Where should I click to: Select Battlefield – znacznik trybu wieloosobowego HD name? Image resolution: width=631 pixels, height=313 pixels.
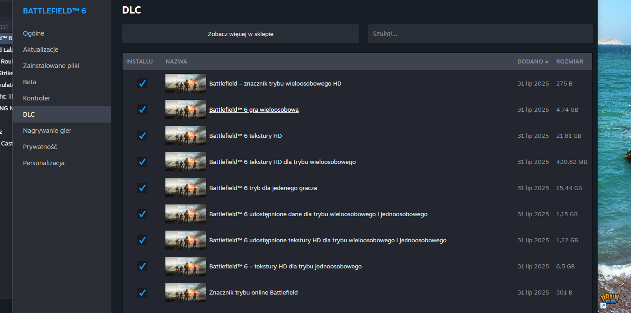(275, 83)
